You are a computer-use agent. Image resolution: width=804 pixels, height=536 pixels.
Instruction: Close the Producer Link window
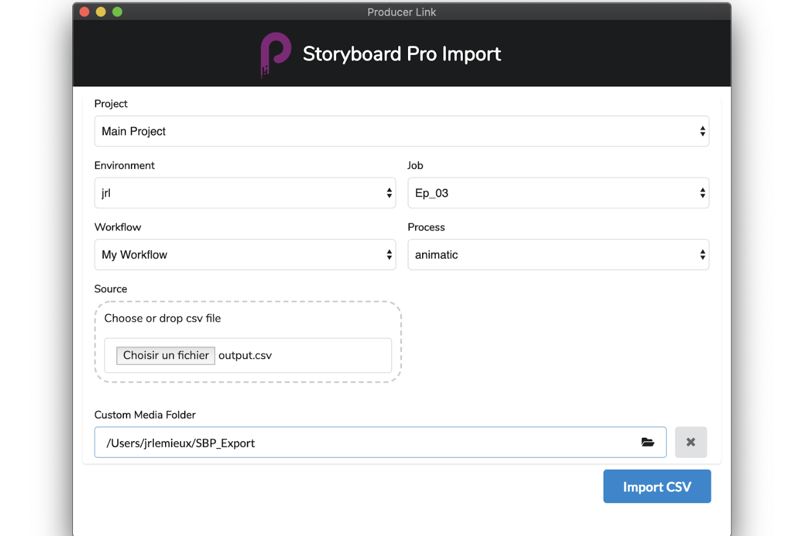84,12
